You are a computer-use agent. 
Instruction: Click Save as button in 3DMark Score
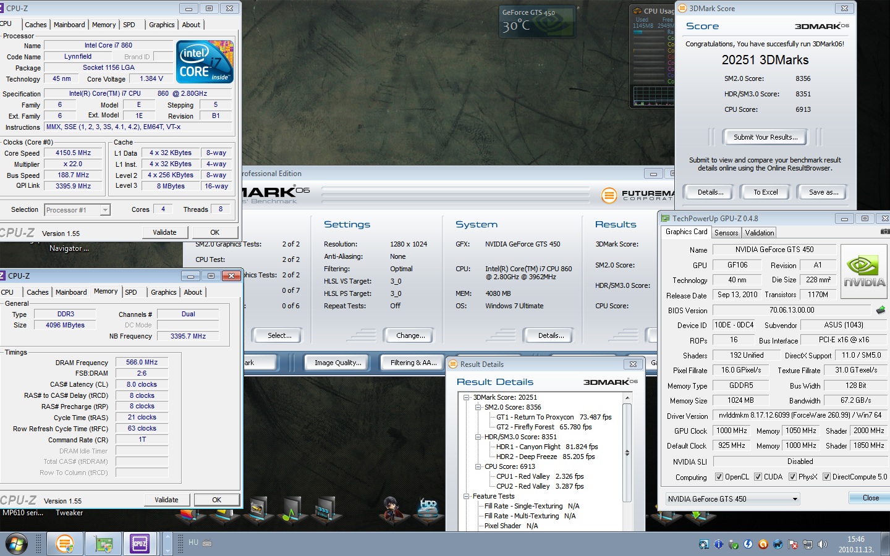tap(823, 192)
